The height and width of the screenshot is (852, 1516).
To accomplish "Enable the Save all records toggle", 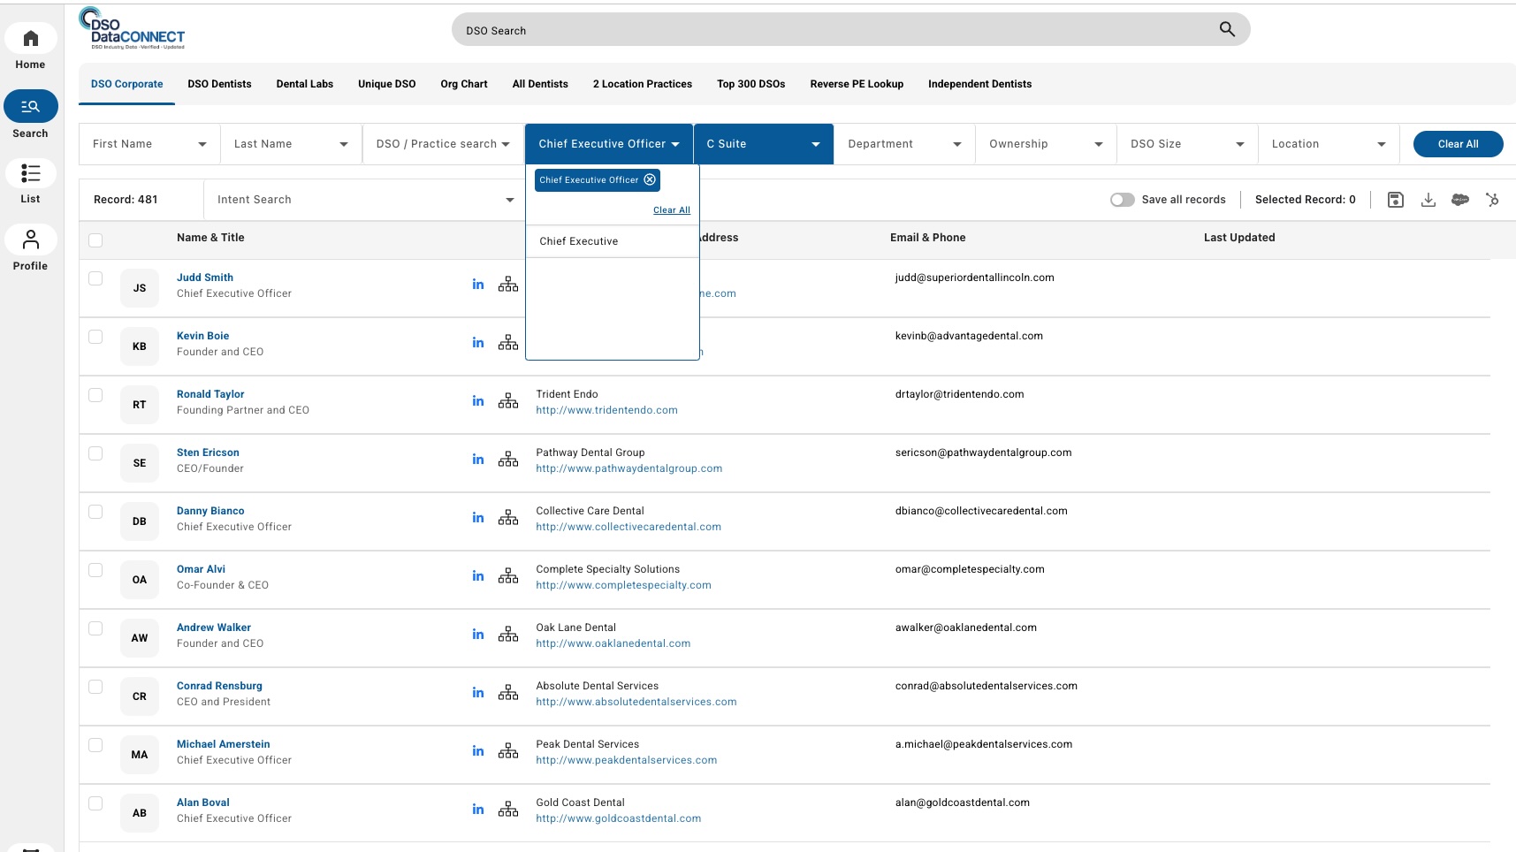I will (1123, 200).
